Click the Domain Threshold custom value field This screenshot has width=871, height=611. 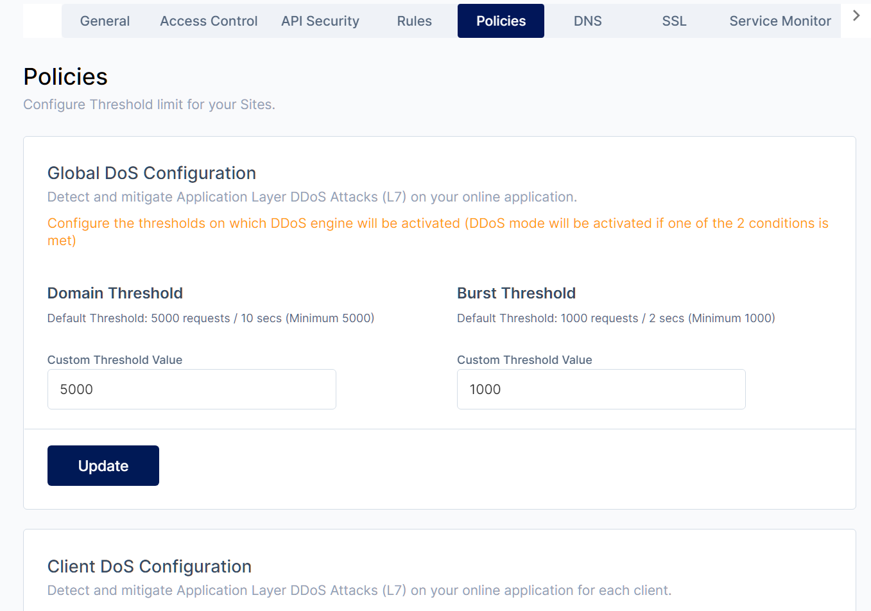[x=192, y=389]
